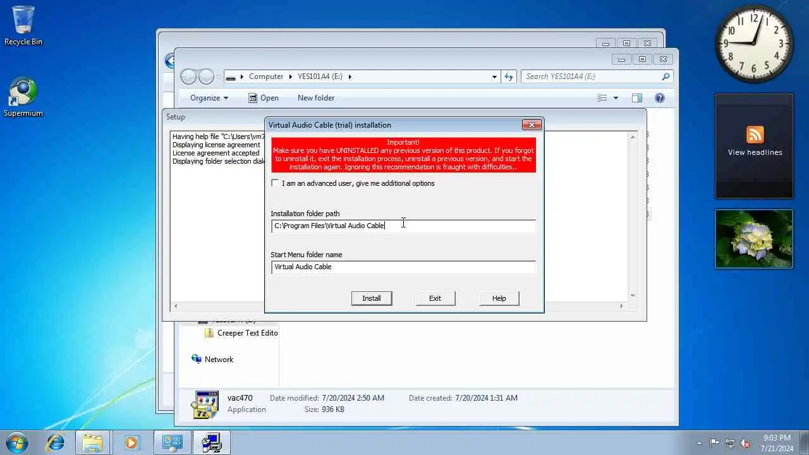
Task: Click New folder in Explorer toolbar
Action: click(x=316, y=98)
